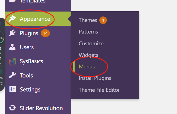The width and height of the screenshot is (177, 114).
Task: Open the Themes submenu item
Action: click(88, 20)
